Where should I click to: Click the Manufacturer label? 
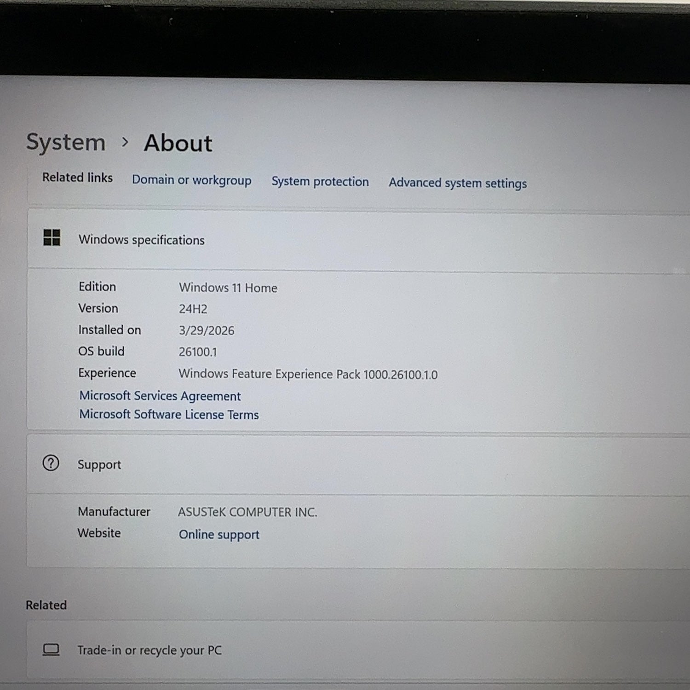tap(114, 512)
